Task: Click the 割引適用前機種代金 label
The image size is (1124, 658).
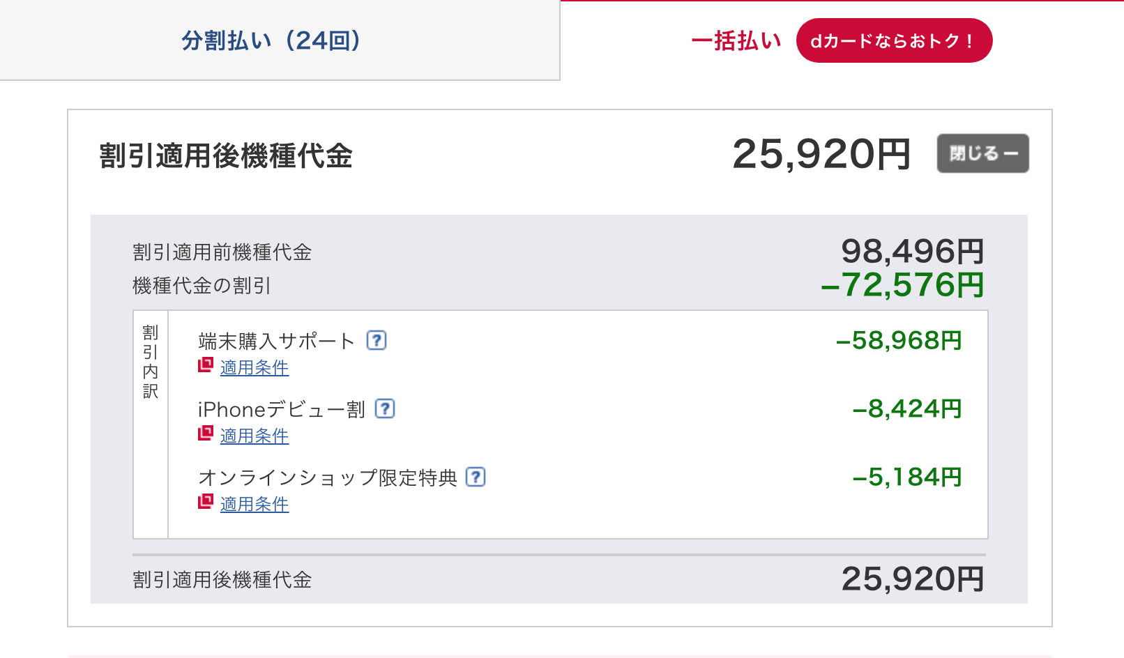Action: pos(222,252)
